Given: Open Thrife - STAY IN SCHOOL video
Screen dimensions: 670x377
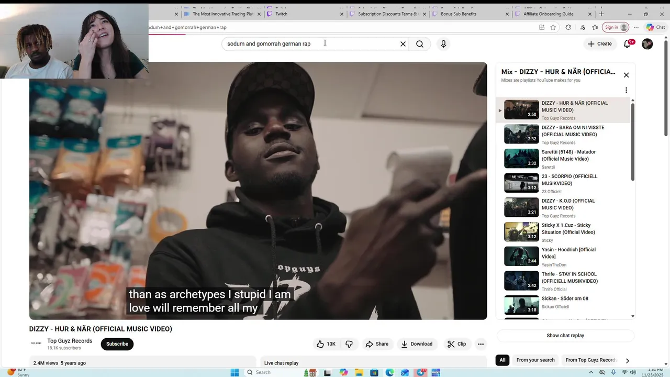Looking at the screenshot, I should click(x=564, y=281).
